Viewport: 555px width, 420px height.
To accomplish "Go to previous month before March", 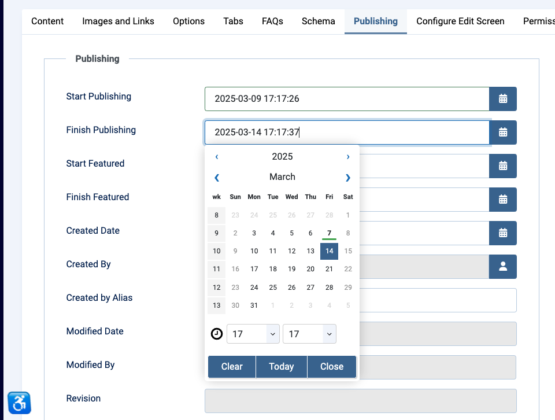I will [x=217, y=178].
